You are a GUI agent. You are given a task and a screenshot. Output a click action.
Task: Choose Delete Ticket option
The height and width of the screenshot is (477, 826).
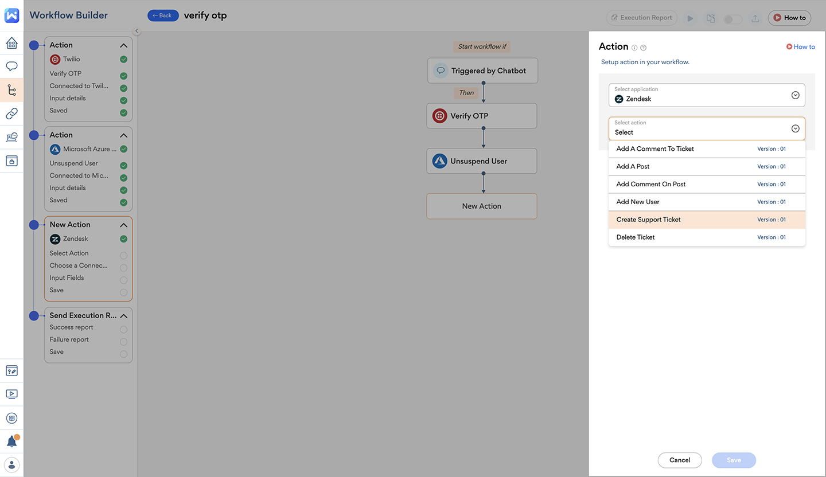coord(707,237)
